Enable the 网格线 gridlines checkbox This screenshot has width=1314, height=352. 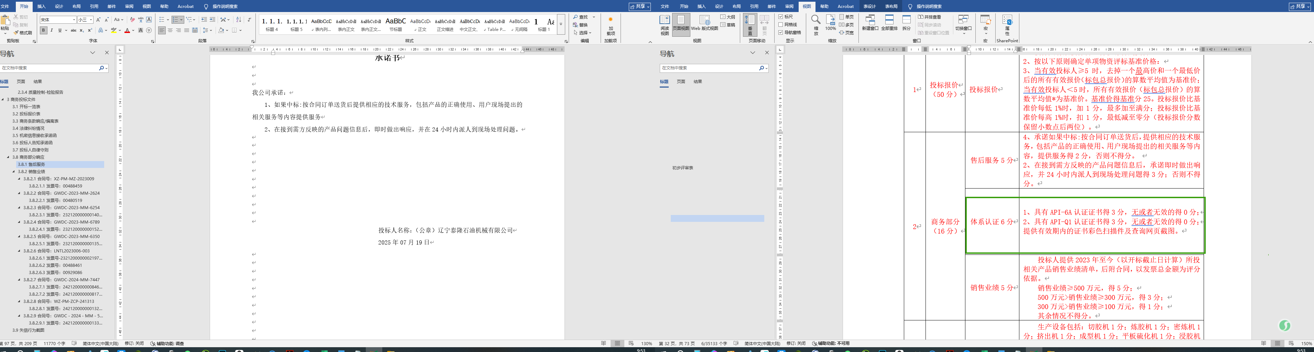click(x=781, y=24)
